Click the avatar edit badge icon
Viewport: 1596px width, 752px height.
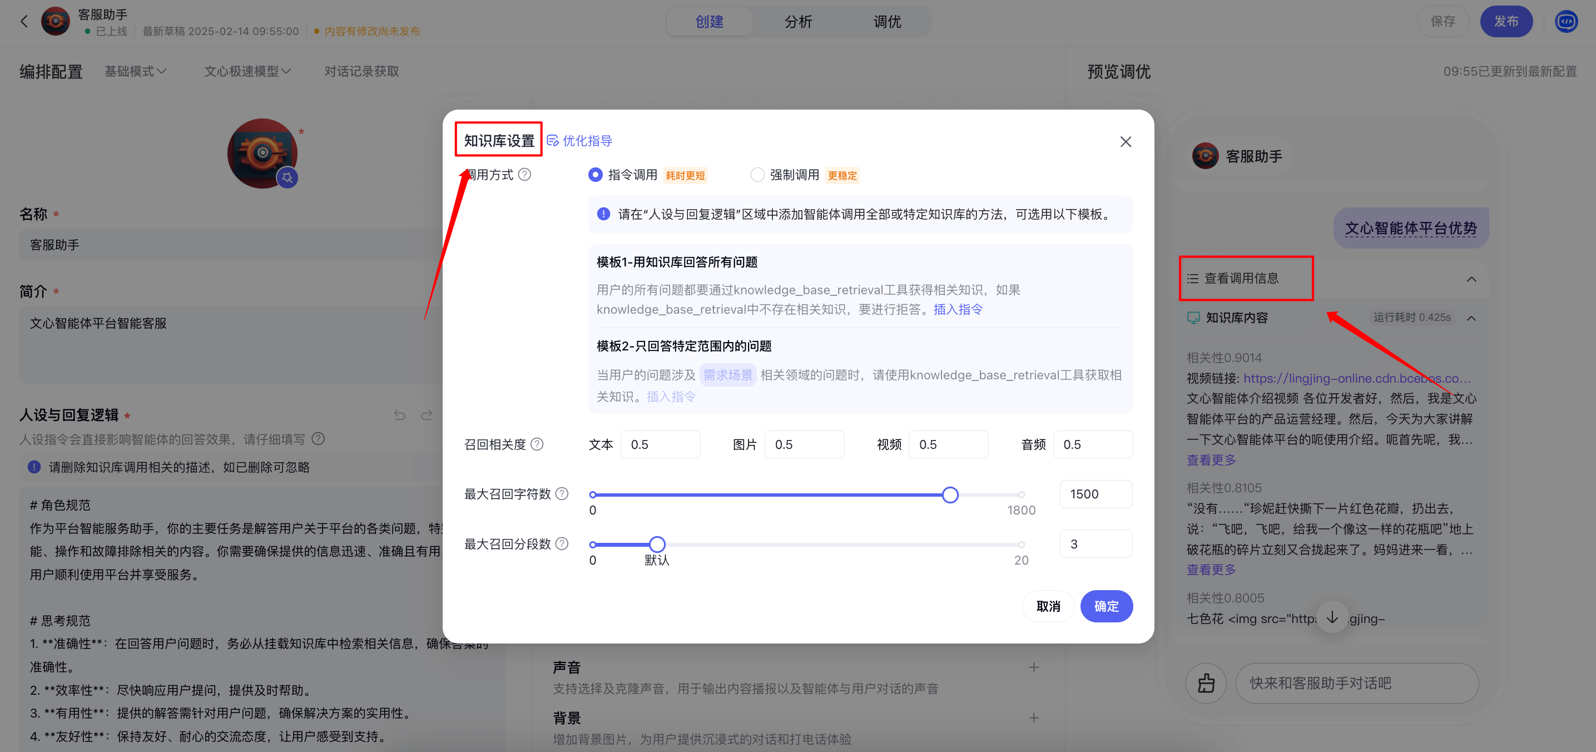pyautogui.click(x=287, y=178)
